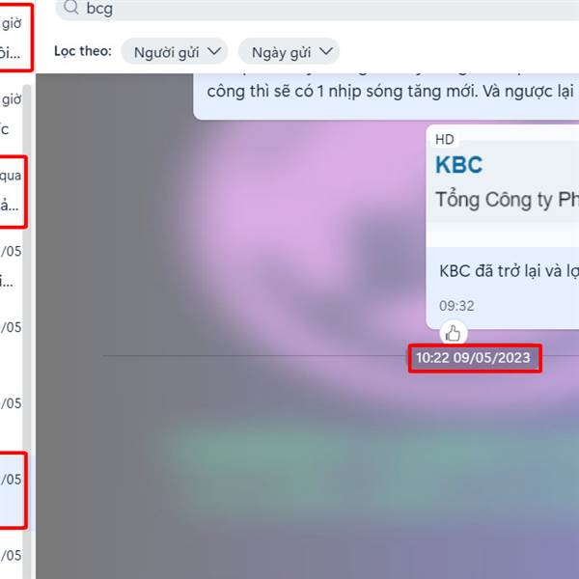Open the Tổng Công ty company description
Screen dimensions: 579x579
(507, 200)
